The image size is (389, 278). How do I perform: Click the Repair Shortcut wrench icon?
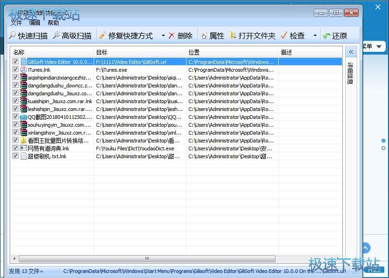coord(102,35)
